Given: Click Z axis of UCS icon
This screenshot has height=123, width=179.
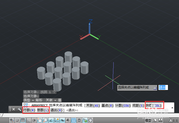Looking at the screenshot, I should (x=89, y=28).
